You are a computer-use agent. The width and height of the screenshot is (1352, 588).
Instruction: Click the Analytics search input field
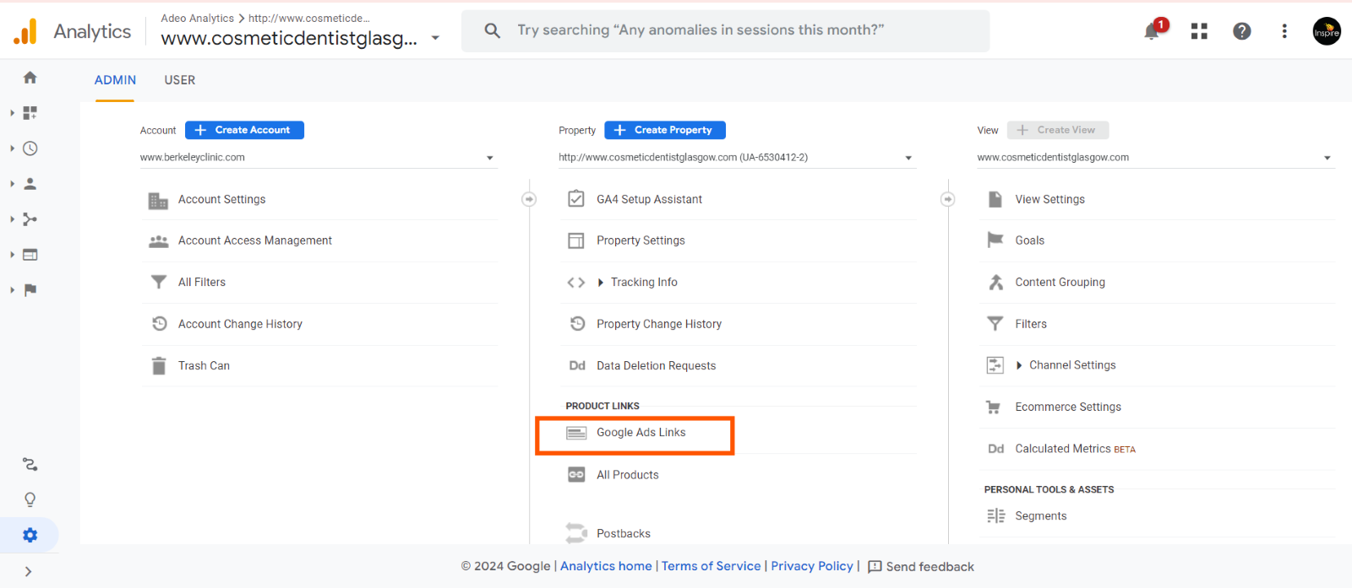tap(725, 31)
